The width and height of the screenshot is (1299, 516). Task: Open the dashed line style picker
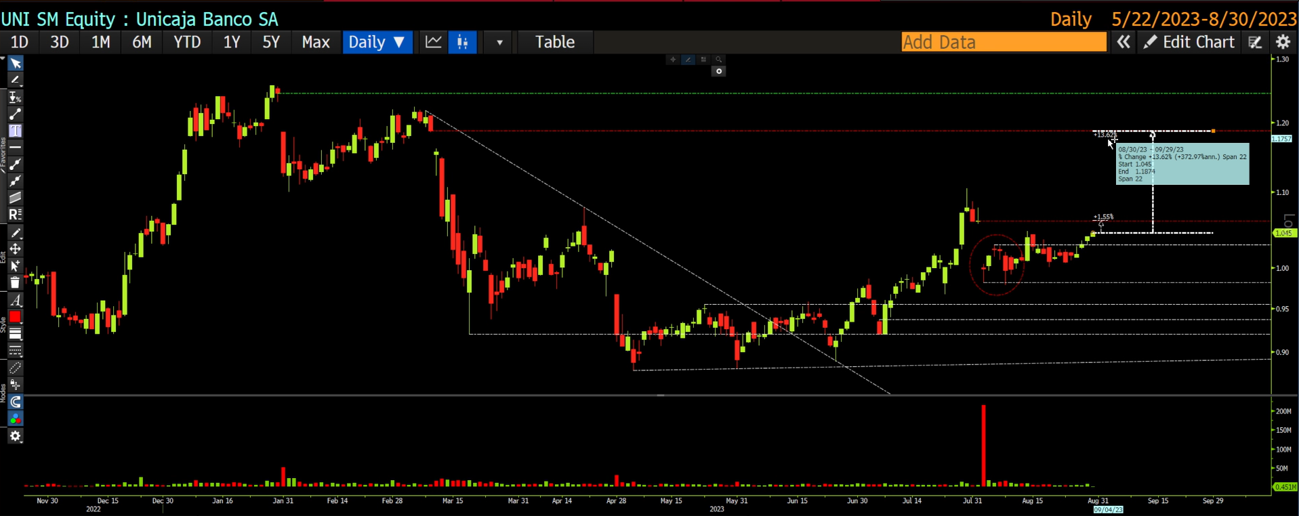(x=15, y=351)
